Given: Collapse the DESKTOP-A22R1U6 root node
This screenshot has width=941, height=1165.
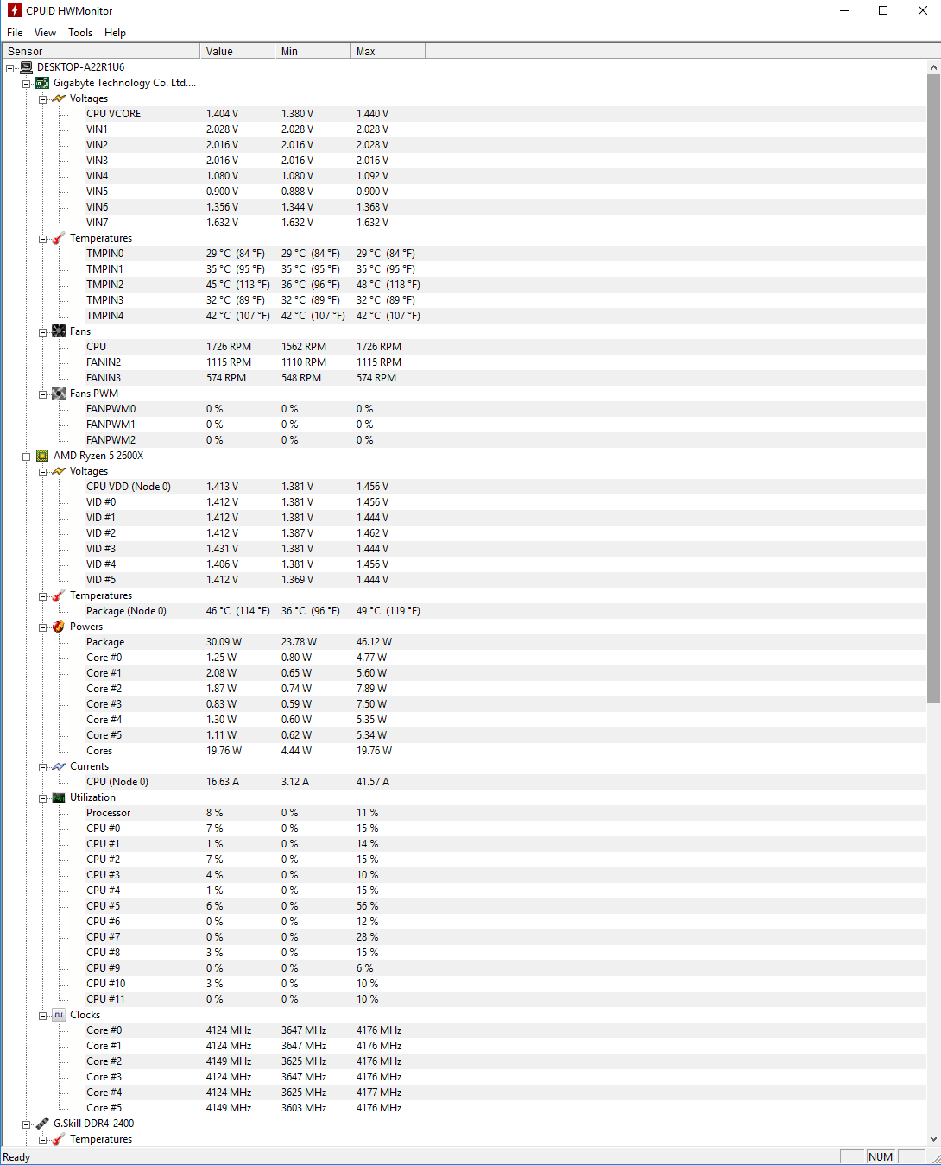Looking at the screenshot, I should [10, 68].
